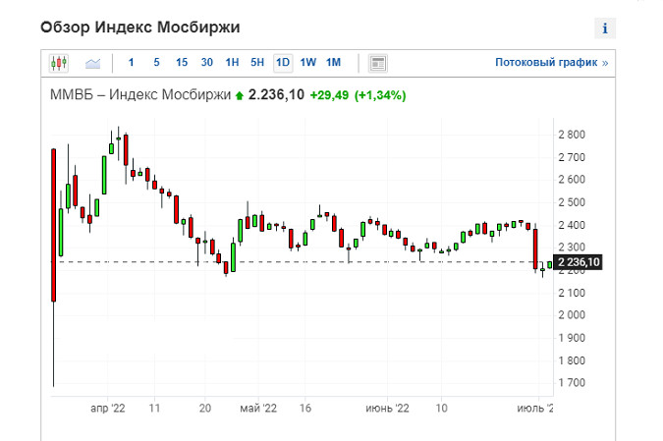Click the 'апр '22' date axis label
Image resolution: width=663 pixels, height=441 pixels.
tap(108, 409)
